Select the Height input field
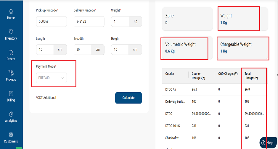This screenshot has height=149, width=278. (x=120, y=50)
